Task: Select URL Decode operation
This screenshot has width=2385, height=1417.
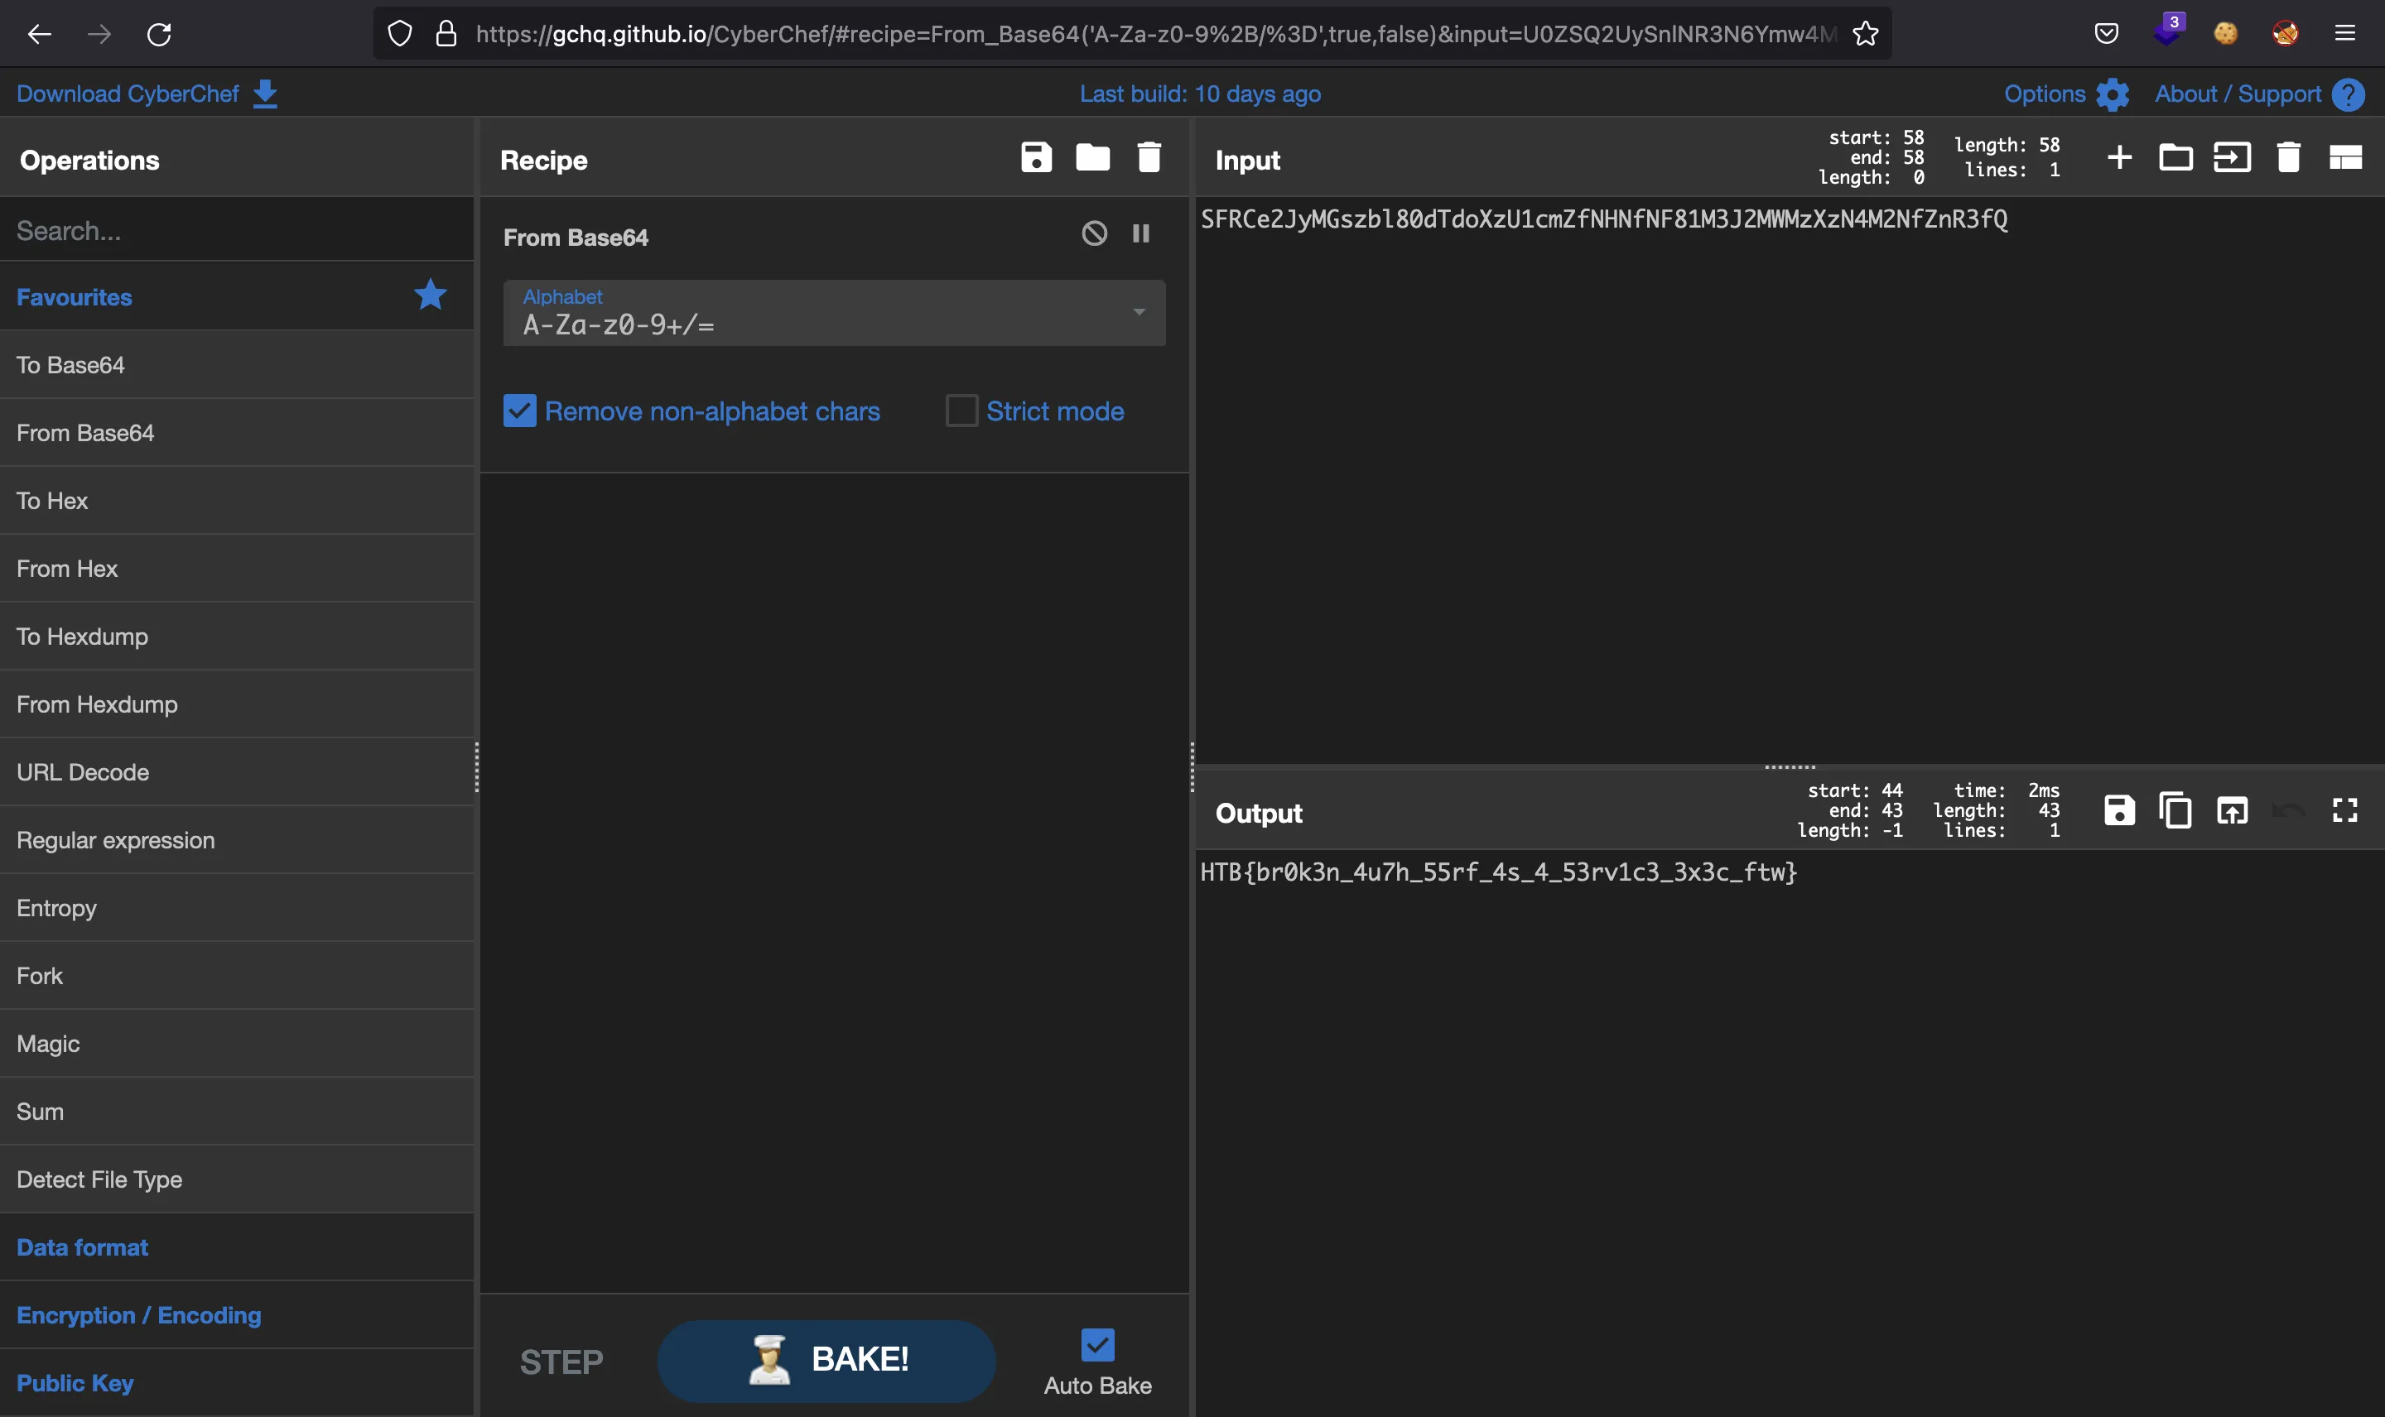Action: 237,771
